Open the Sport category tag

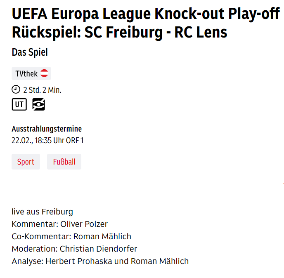coord(26,162)
